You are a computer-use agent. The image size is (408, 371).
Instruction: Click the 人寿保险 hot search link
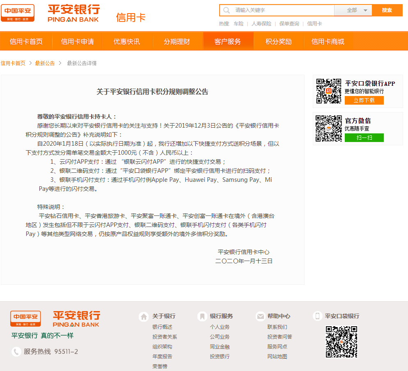point(261,24)
